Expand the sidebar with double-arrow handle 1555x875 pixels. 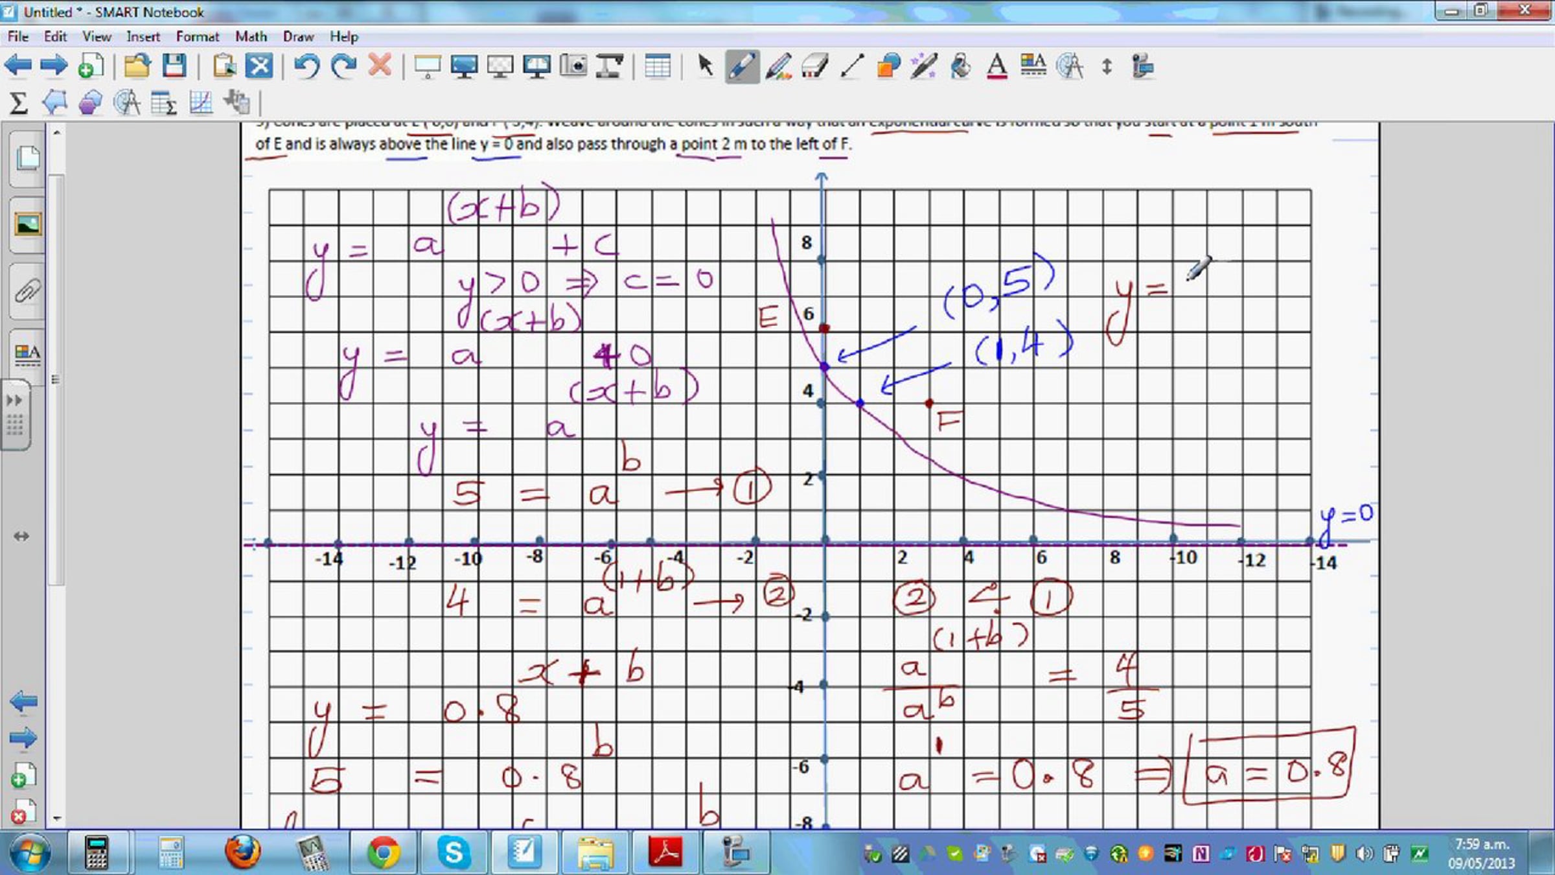pyautogui.click(x=14, y=400)
